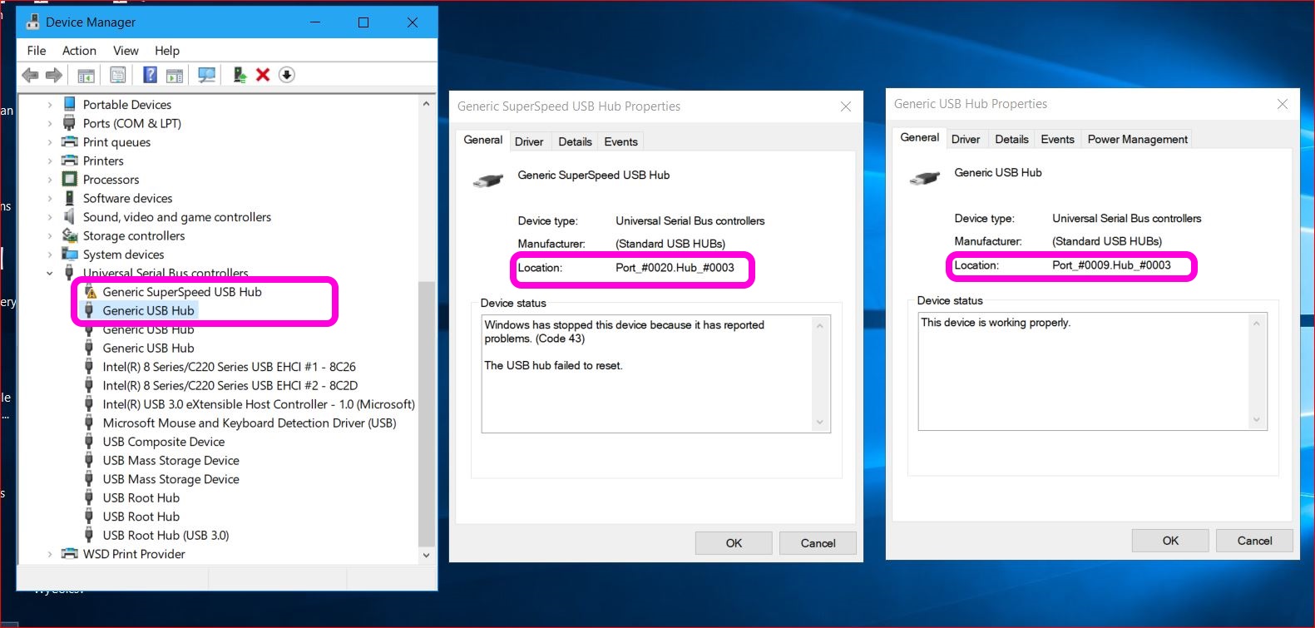
Task: Close the Generic SuperSpeed USB Hub Properties dialog
Action: tap(846, 106)
